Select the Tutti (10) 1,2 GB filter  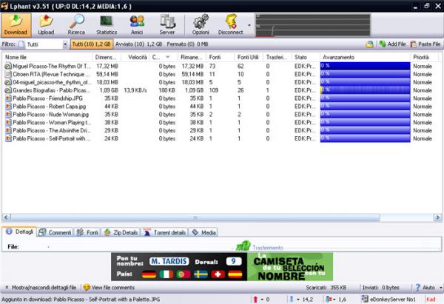(91, 44)
